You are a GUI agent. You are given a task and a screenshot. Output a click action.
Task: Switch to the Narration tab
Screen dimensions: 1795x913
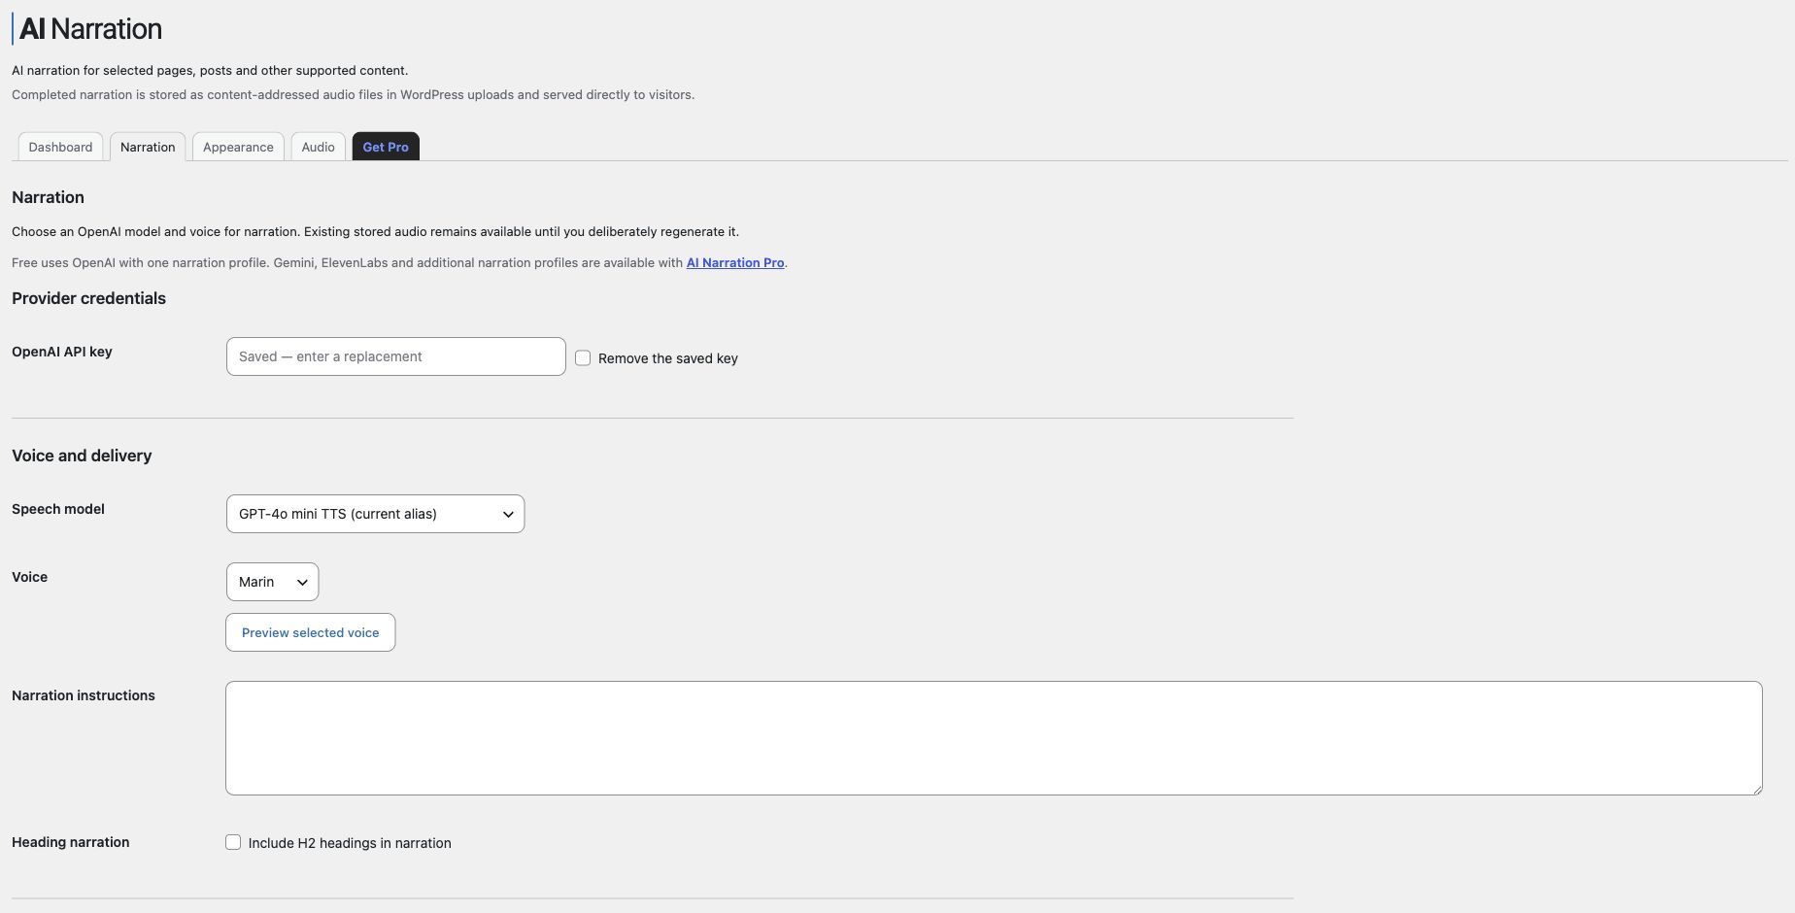pyautogui.click(x=148, y=147)
